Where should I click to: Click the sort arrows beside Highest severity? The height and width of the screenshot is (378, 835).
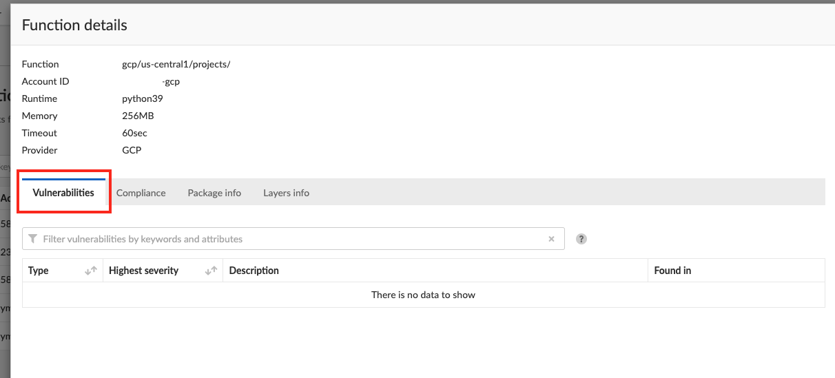tap(211, 271)
